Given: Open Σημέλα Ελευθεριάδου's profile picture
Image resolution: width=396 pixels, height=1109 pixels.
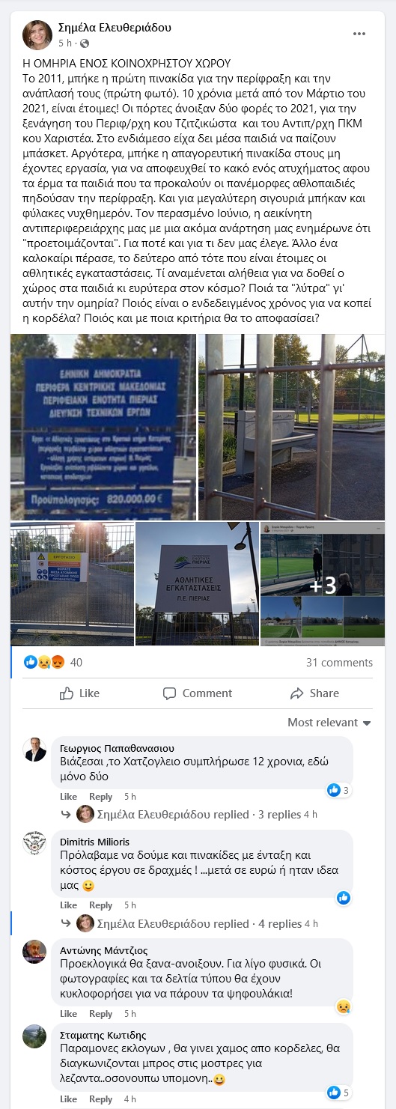Looking at the screenshot, I should 37,35.
